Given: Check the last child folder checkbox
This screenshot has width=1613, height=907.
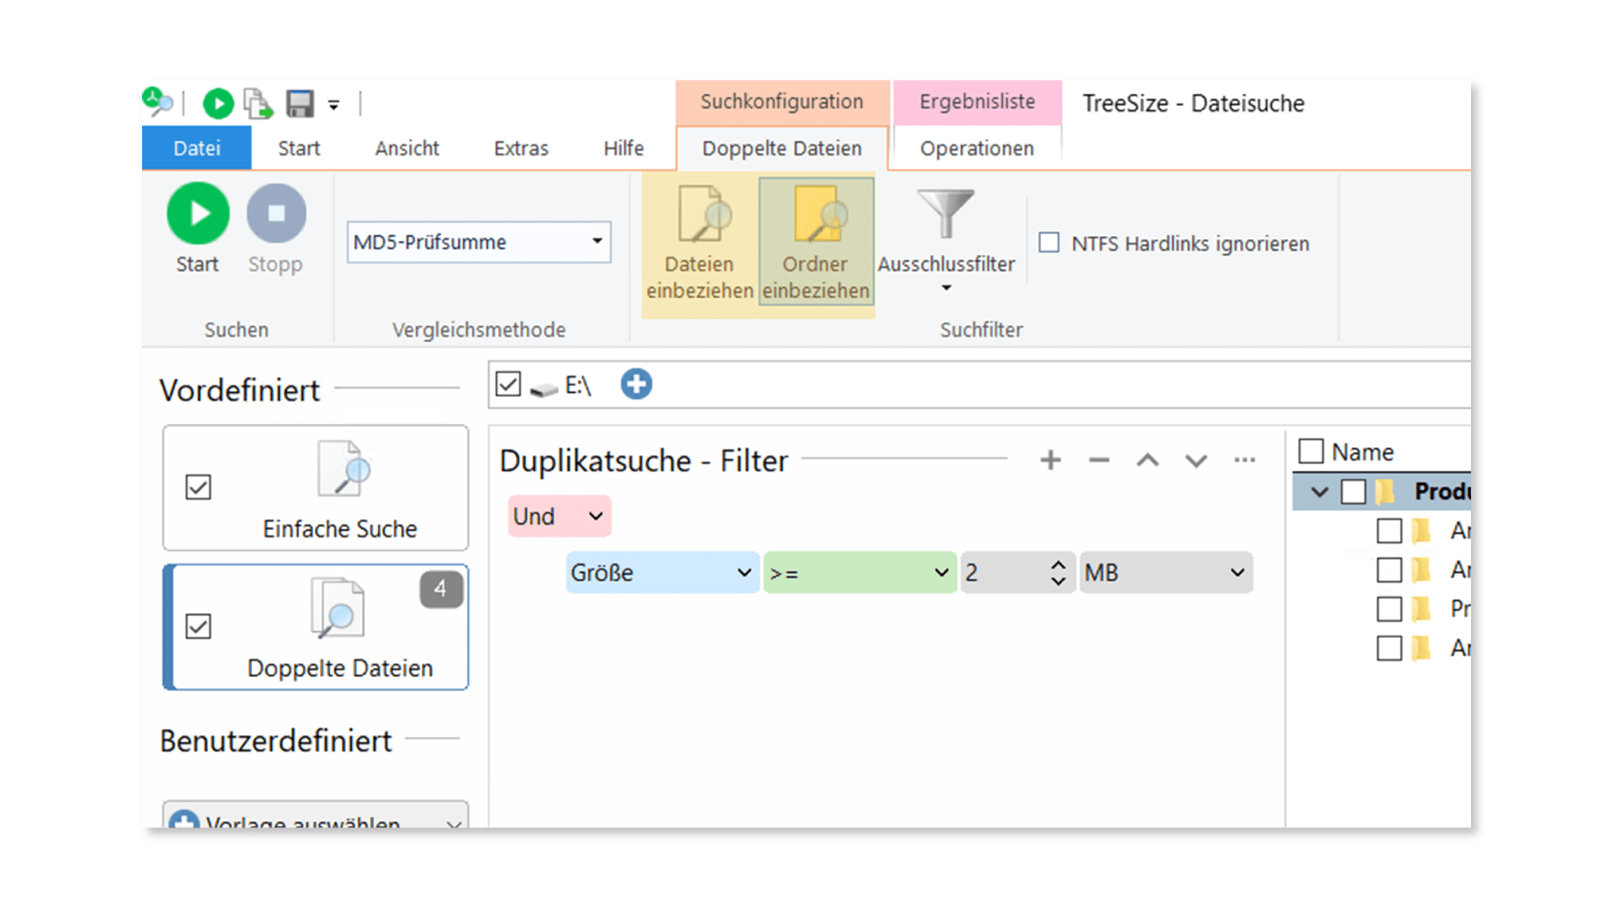Looking at the screenshot, I should coord(1390,648).
